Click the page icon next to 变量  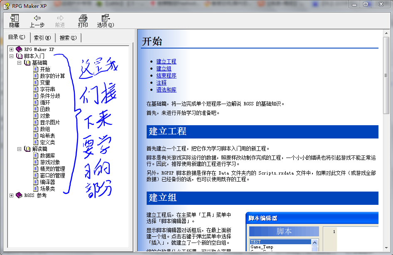tap(36, 83)
